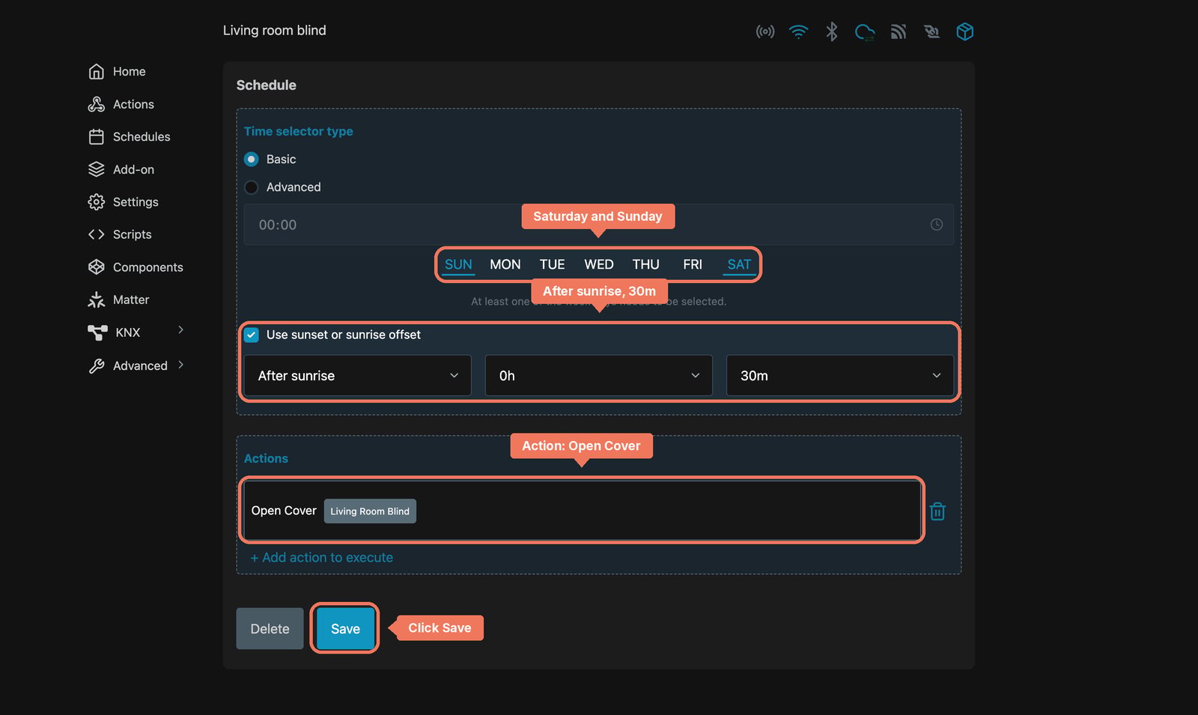Click the Components icon in sidebar
Viewport: 1198px width, 715px height.
click(x=96, y=267)
